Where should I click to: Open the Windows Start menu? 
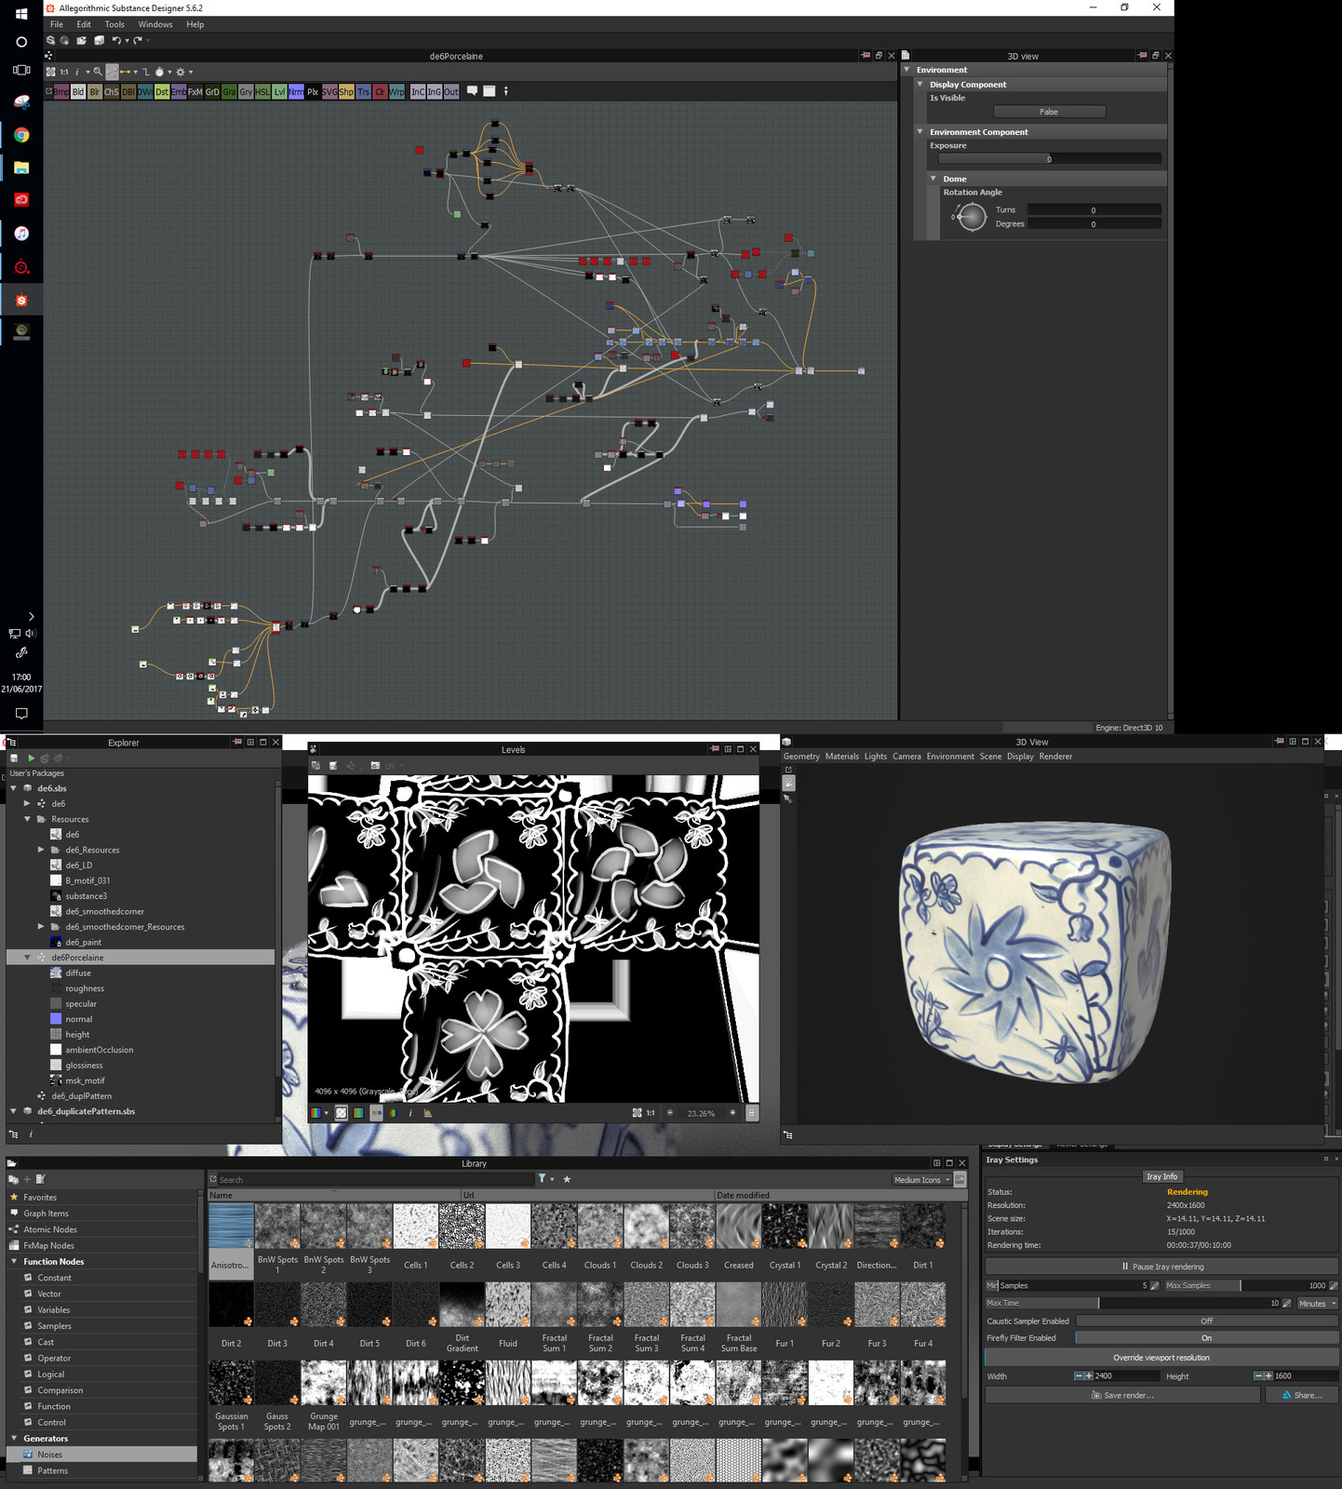[x=21, y=13]
